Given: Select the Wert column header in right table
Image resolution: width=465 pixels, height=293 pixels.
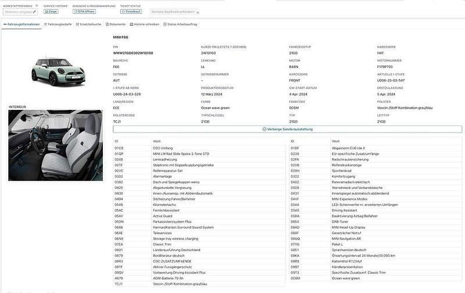Looking at the screenshot, I should click(335, 141).
